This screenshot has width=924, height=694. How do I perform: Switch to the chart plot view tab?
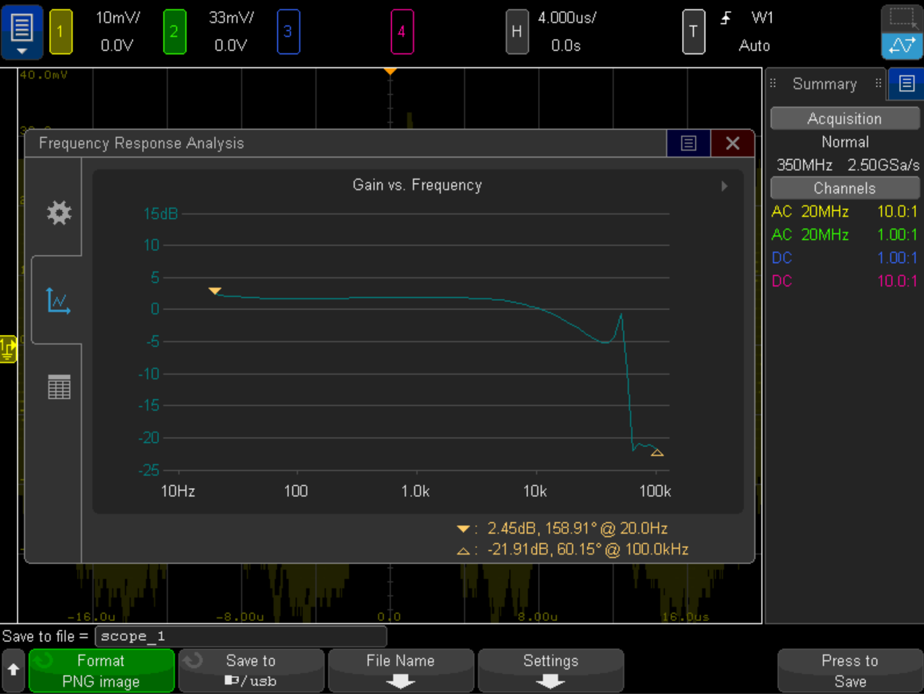click(58, 300)
